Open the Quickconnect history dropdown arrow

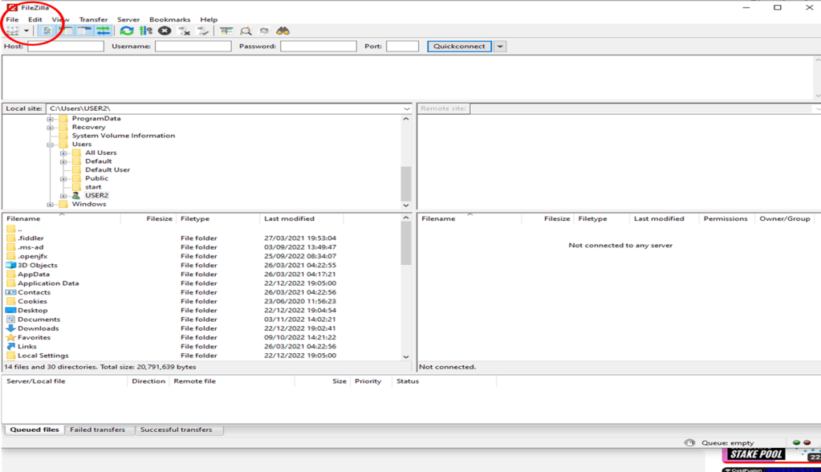pyautogui.click(x=500, y=47)
